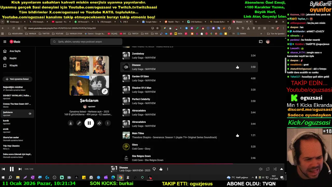Click the playlist cover collage
332x187 pixels.
coord(89,76)
